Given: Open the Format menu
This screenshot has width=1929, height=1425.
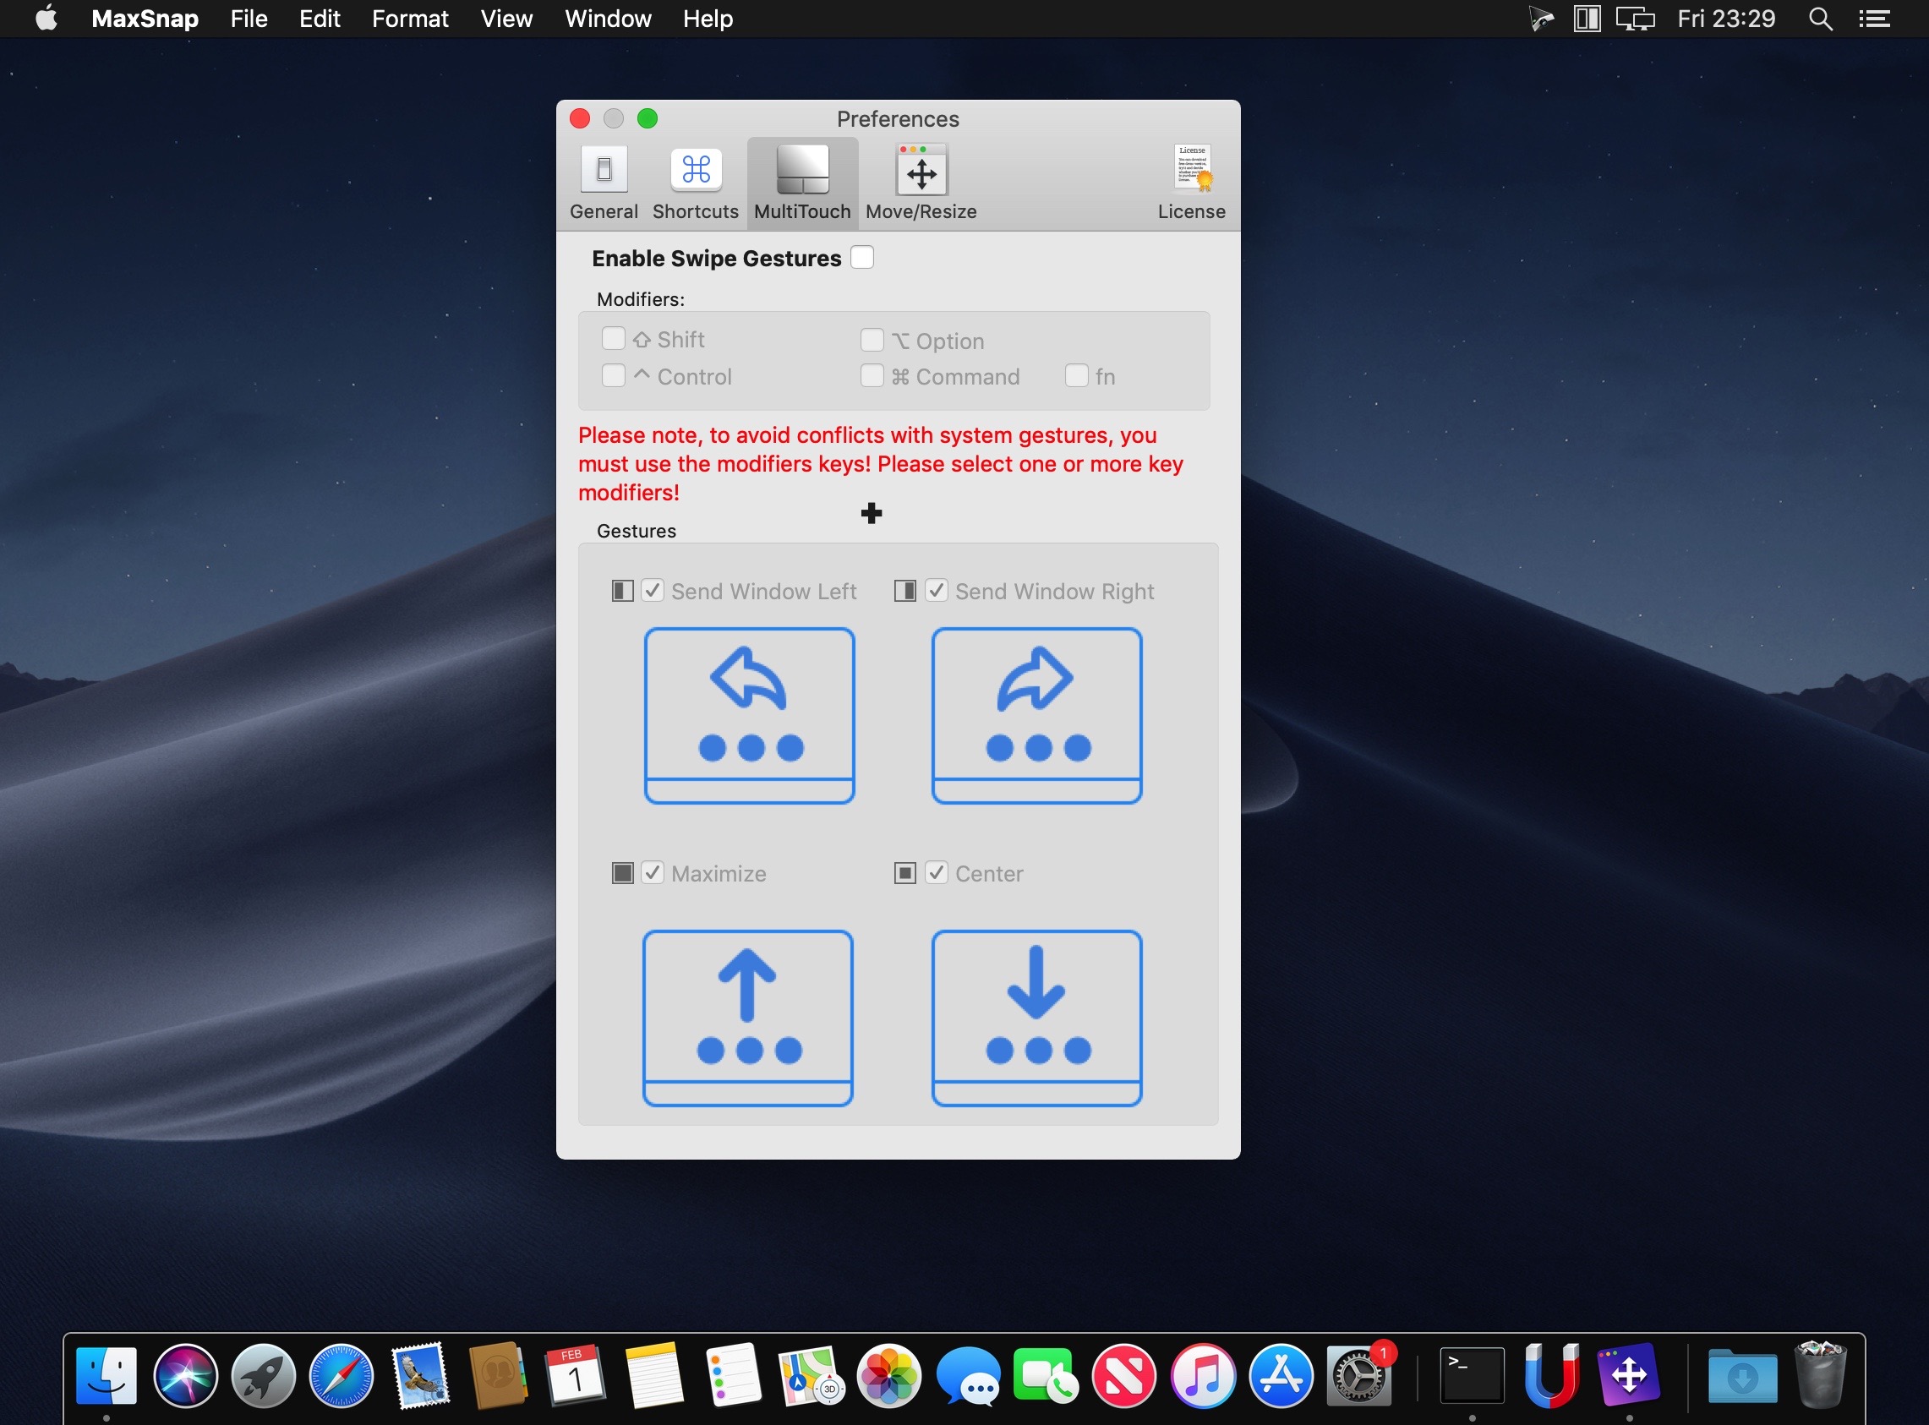Looking at the screenshot, I should click(410, 19).
